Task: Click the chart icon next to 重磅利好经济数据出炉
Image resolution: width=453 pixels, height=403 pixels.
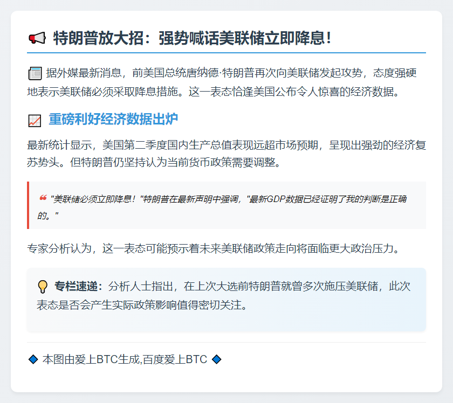Action: tap(35, 121)
